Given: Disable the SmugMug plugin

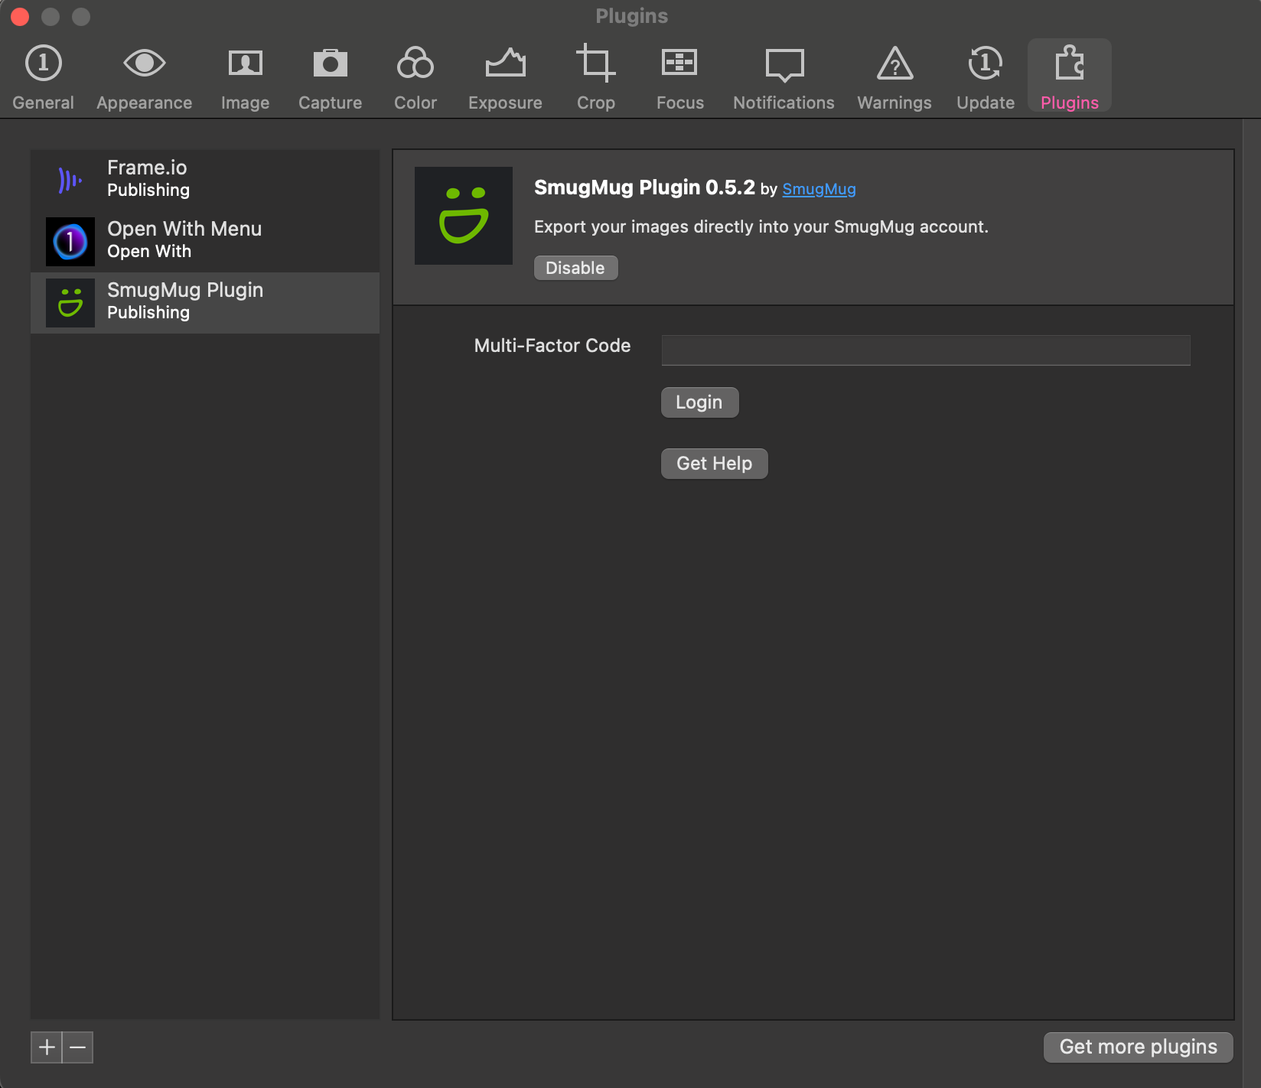Looking at the screenshot, I should (575, 268).
